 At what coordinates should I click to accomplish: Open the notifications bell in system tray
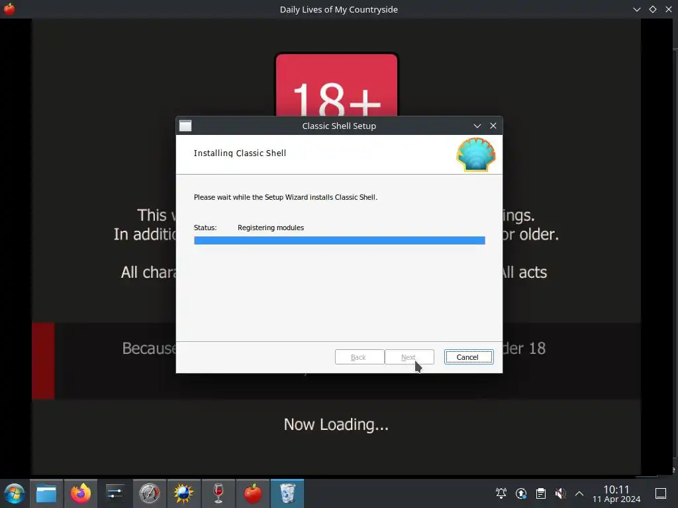[501, 493]
